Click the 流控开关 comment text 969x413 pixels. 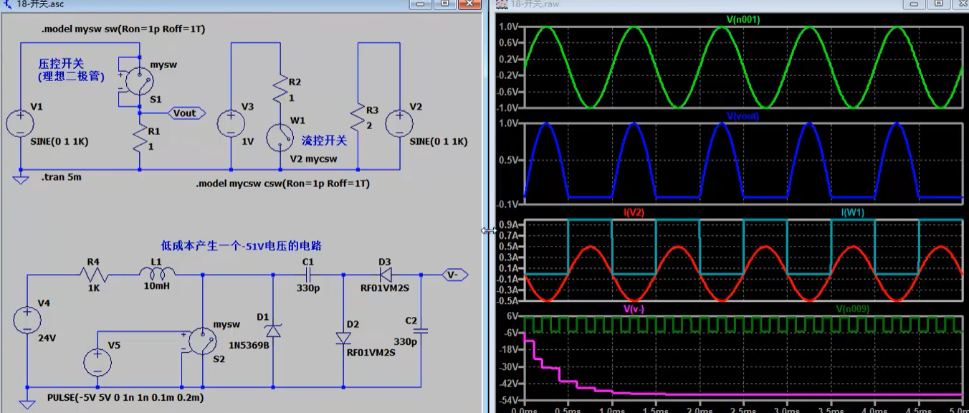324,141
